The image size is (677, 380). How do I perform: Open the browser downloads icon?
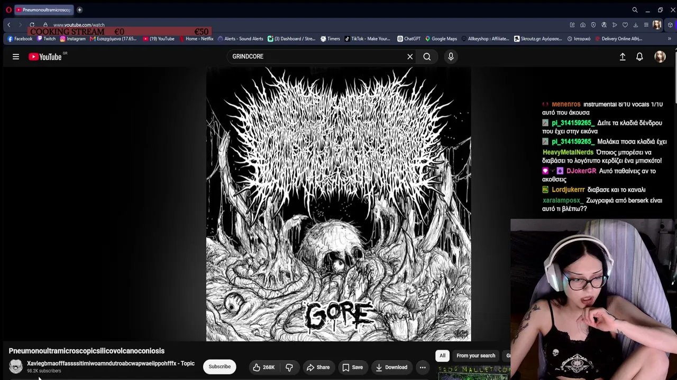click(x=635, y=25)
